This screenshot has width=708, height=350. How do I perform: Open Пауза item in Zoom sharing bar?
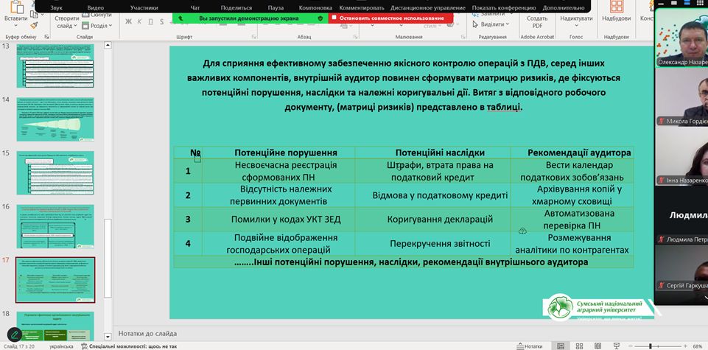tap(276, 7)
